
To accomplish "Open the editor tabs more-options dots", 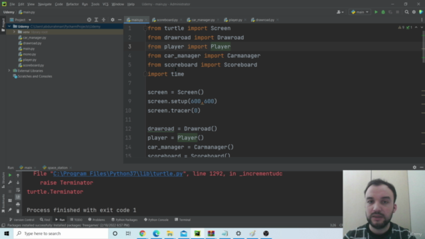I will coord(422,20).
